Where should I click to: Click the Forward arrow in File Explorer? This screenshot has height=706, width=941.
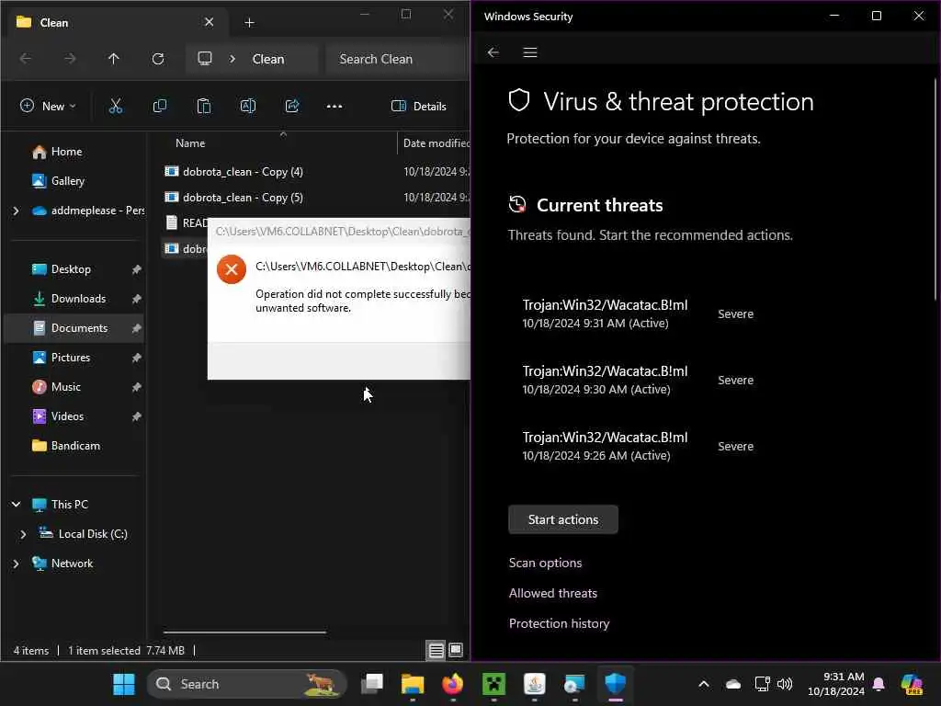click(x=70, y=59)
